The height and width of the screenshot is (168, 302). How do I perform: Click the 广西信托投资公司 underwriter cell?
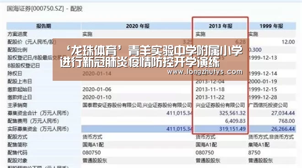(268, 105)
